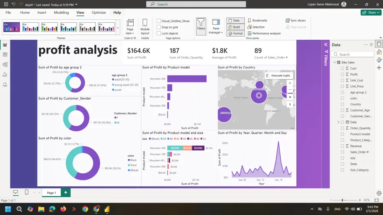Screen dimensions: 383x215
Task: Open TMDL view icon in sidebar
Action: click(x=5, y=84)
